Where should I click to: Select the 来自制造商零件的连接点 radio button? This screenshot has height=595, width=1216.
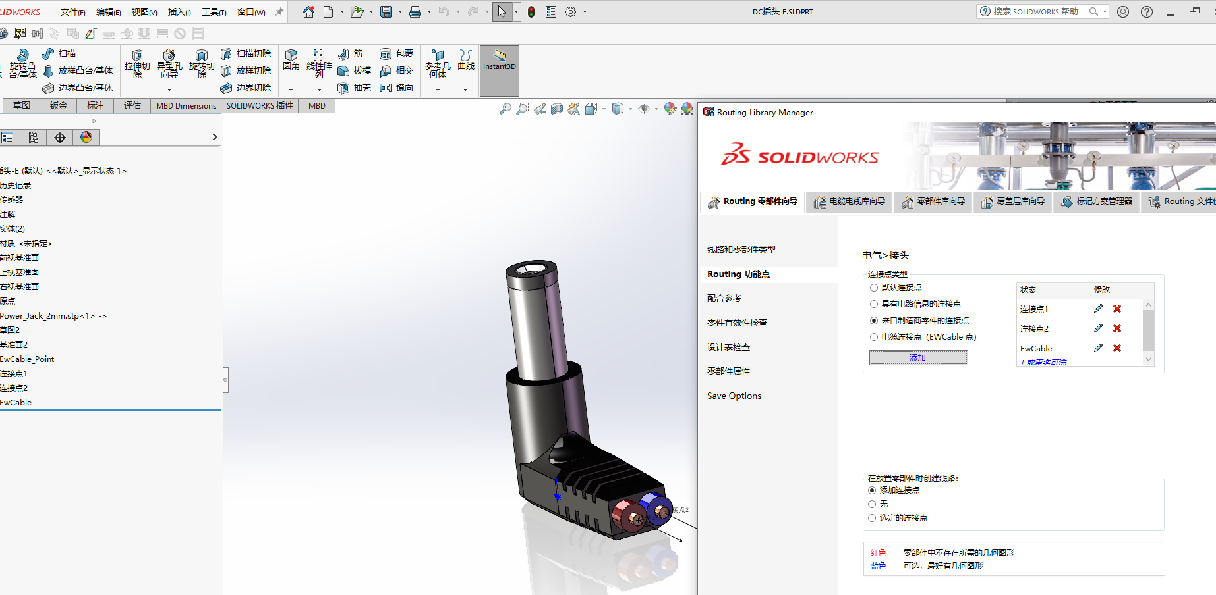point(873,320)
